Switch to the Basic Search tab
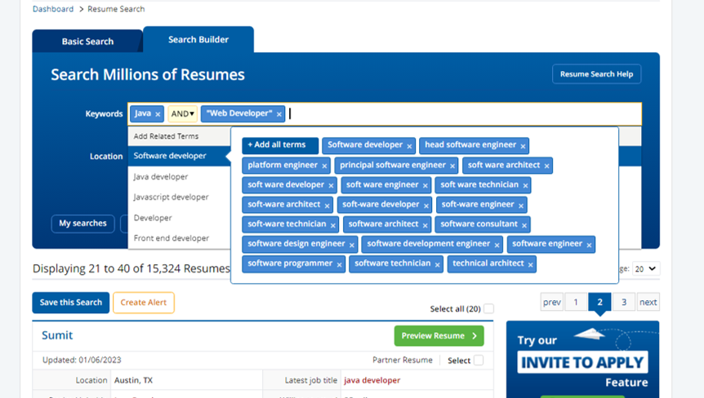The height and width of the screenshot is (398, 704). [87, 42]
